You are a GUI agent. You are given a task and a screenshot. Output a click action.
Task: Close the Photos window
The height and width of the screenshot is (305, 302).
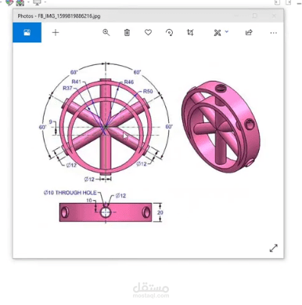point(274,16)
